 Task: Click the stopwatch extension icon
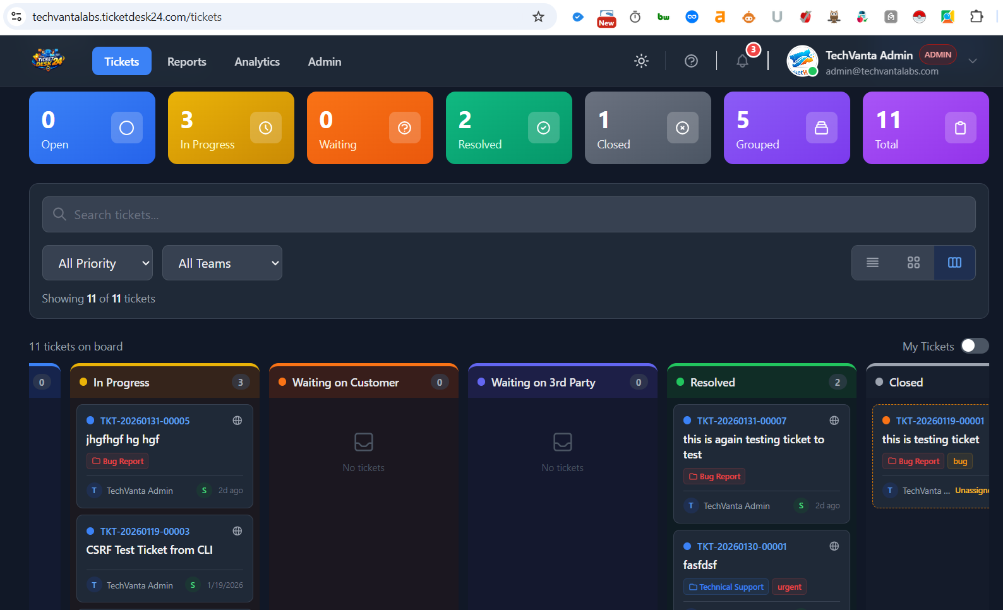[635, 17]
